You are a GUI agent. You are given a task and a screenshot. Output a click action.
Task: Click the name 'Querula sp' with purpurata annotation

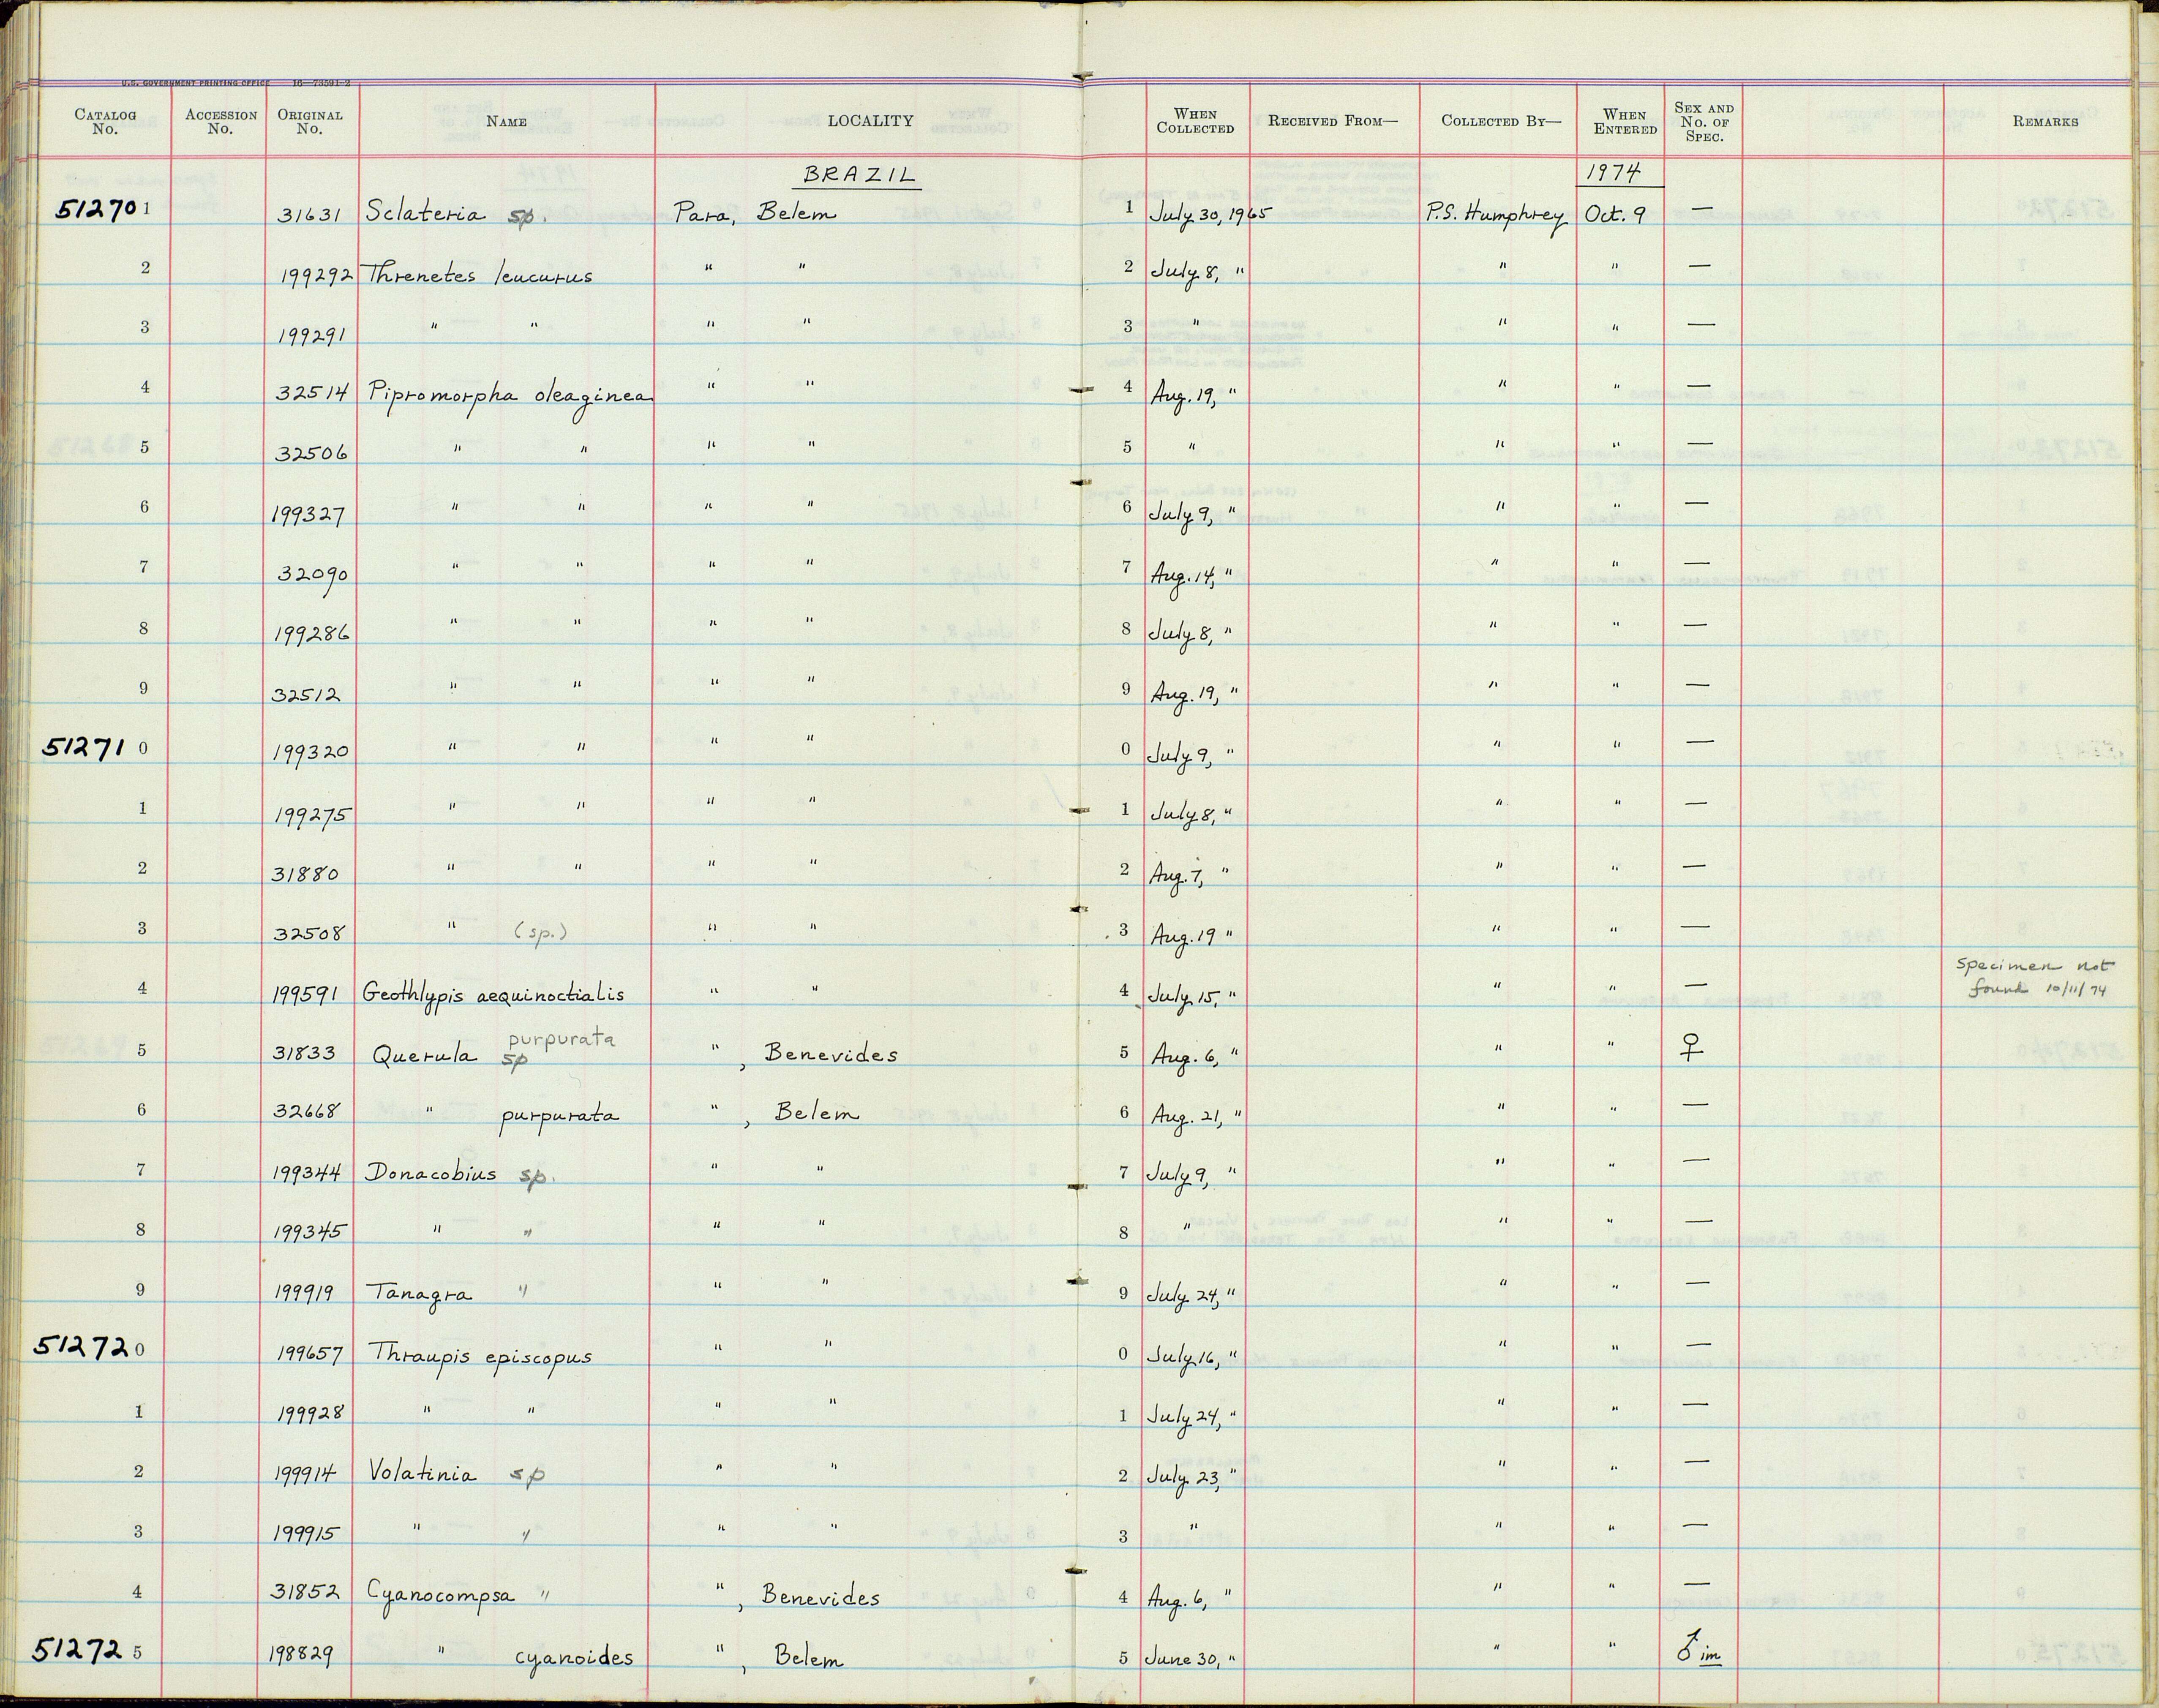[494, 1050]
